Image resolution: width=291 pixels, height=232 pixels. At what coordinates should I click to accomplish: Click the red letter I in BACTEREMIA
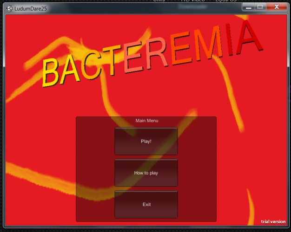point(230,39)
